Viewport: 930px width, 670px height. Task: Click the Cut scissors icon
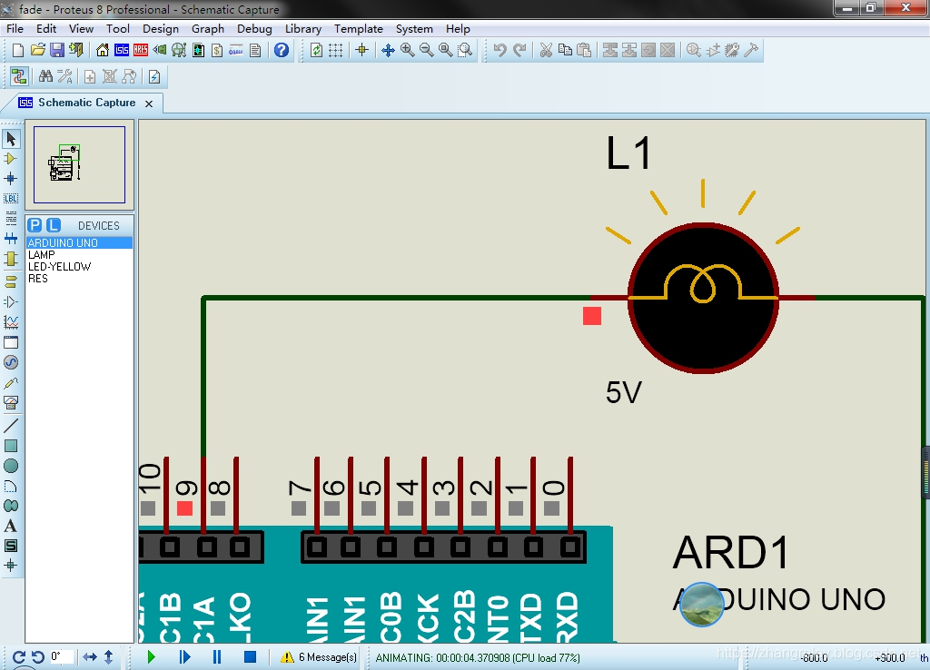tap(546, 51)
